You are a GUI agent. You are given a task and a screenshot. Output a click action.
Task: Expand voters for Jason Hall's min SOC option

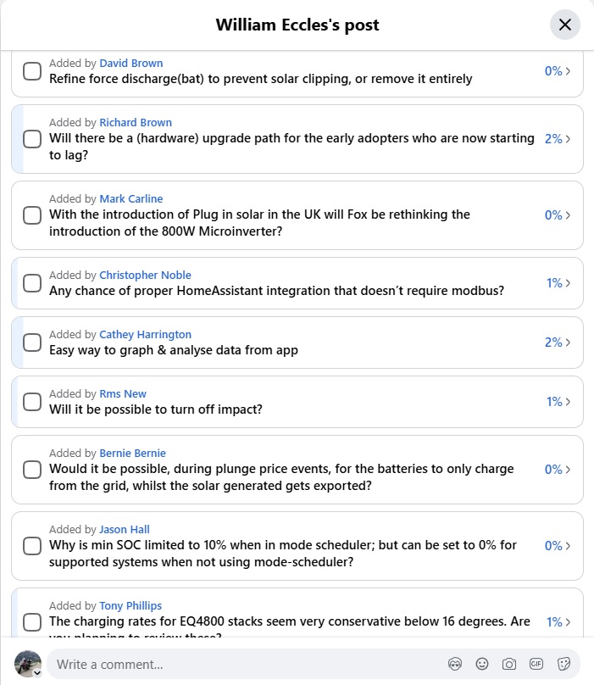click(558, 546)
